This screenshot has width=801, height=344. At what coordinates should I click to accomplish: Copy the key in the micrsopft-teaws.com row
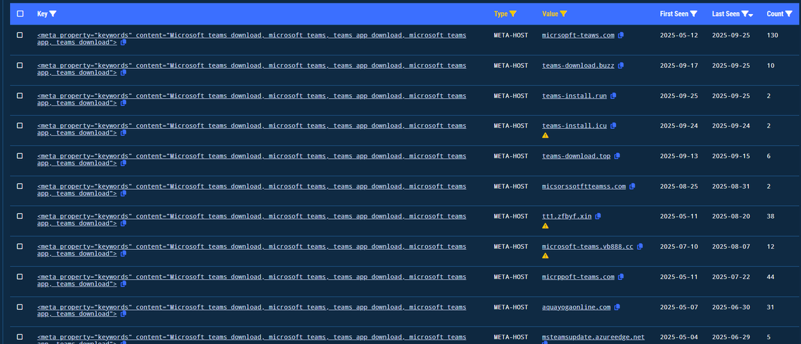pyautogui.click(x=123, y=42)
